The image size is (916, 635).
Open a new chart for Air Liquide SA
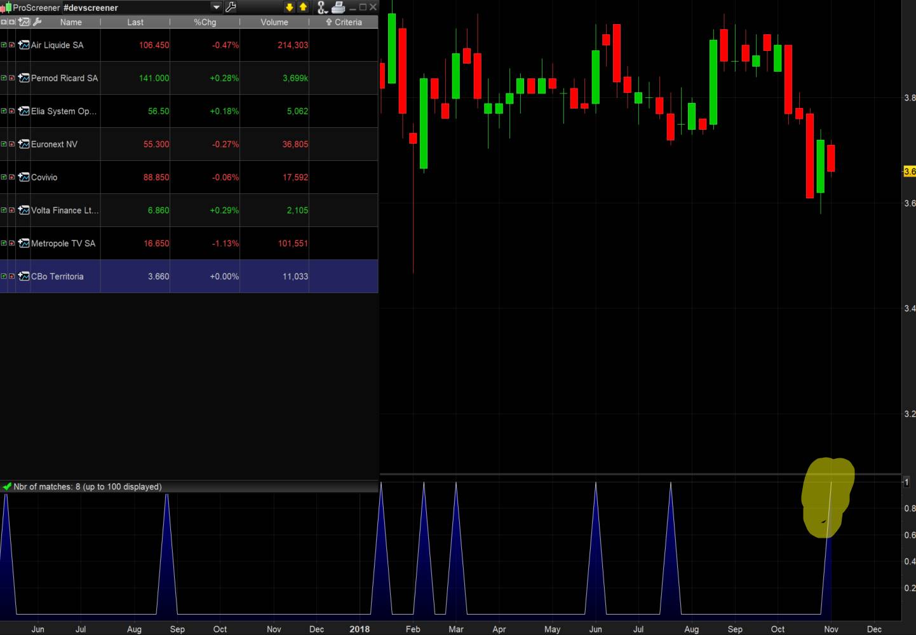24,45
